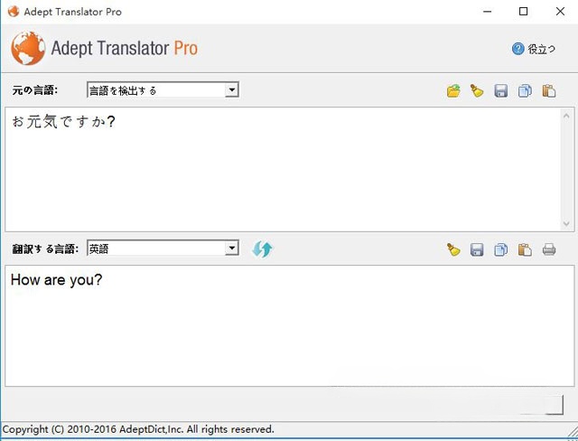
Task: Print the translation
Action: [549, 249]
